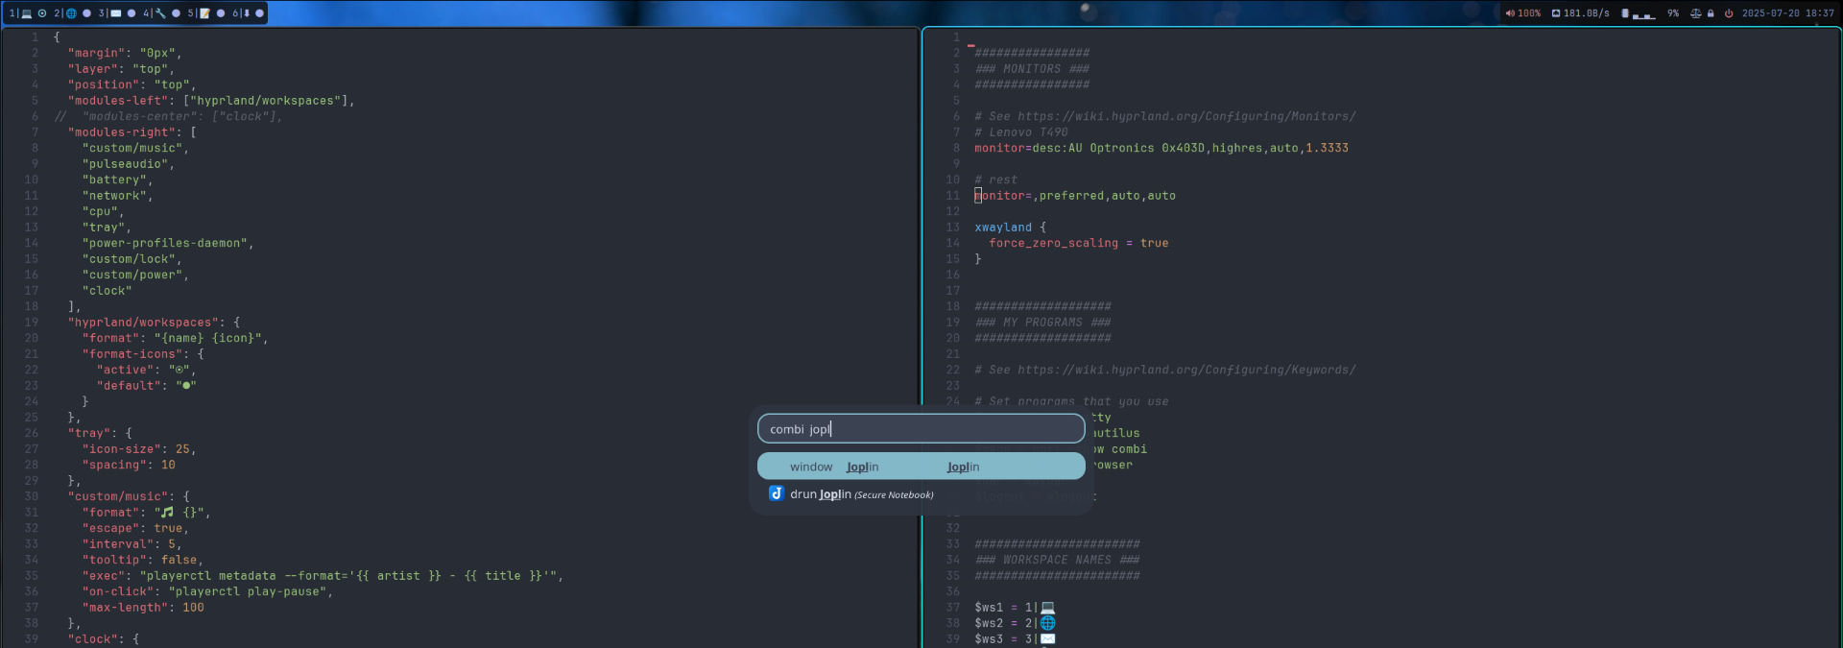Click the '$ws3 = 3|' line in right editor
This screenshot has height=648, width=1843.
coord(1015,639)
